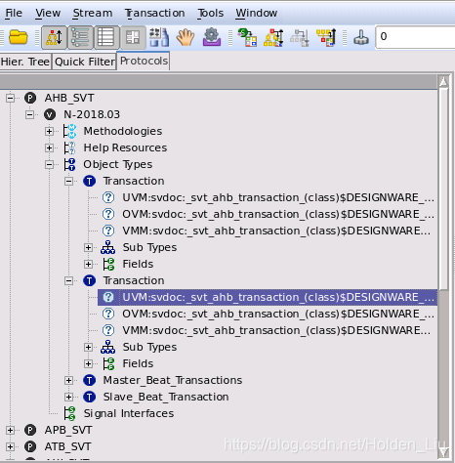Select the Protocols tab
Viewport: 455px width, 463px height.
pos(144,61)
